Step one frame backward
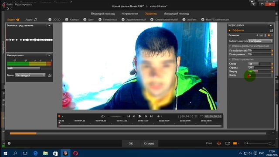The width and height of the screenshot is (279, 157). [x=134, y=116]
